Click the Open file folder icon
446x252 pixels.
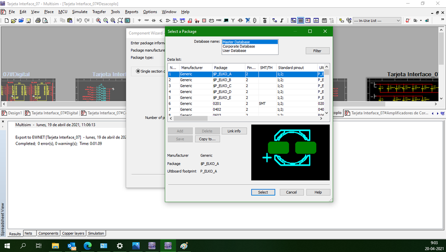(x=14, y=21)
